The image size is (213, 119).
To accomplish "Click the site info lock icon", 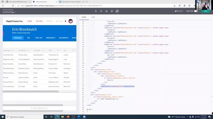I will coord(19,6).
